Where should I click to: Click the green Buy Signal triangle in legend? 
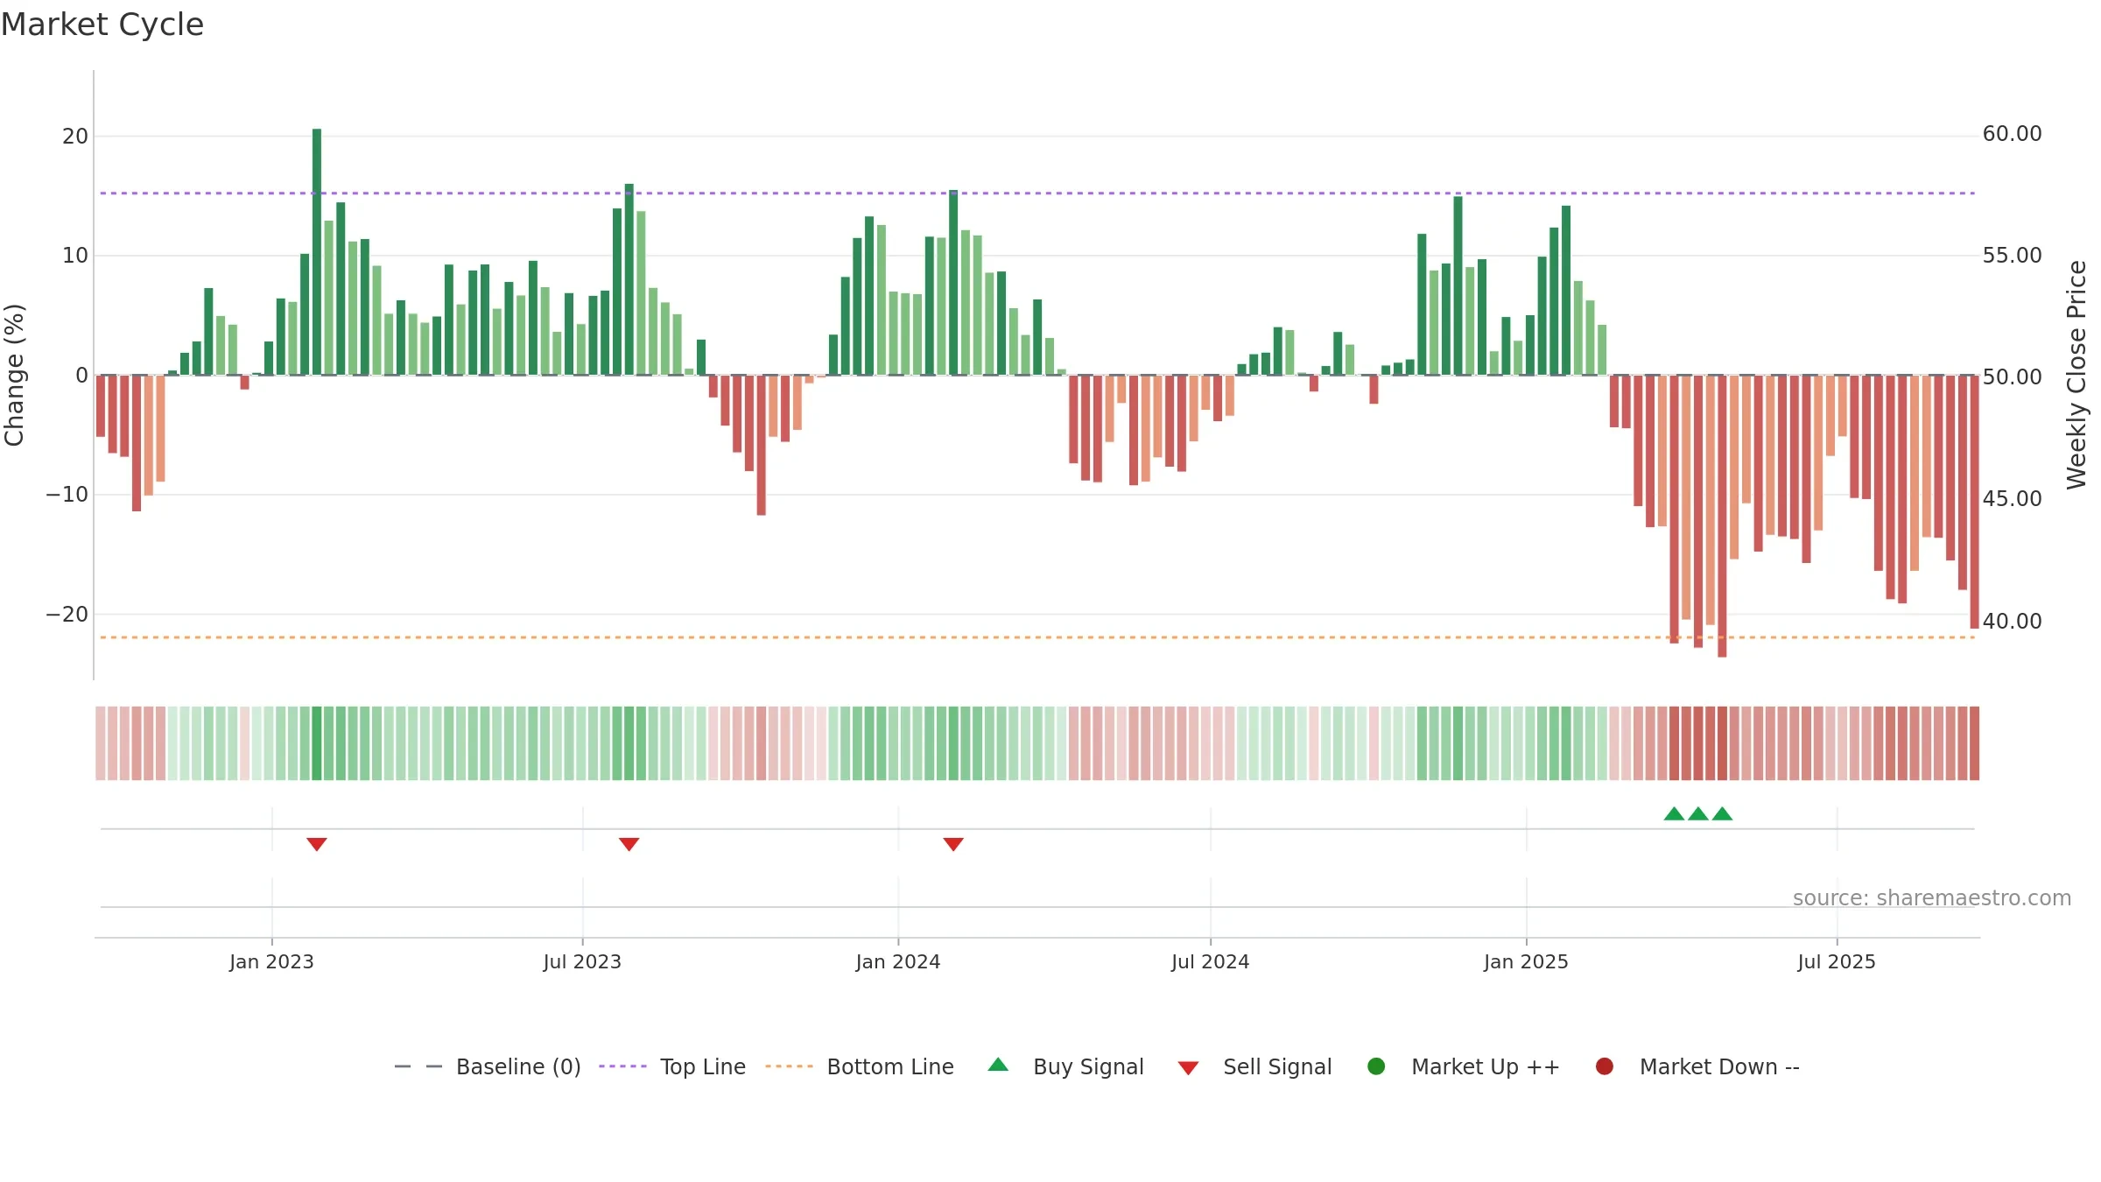pyautogui.click(x=998, y=1065)
